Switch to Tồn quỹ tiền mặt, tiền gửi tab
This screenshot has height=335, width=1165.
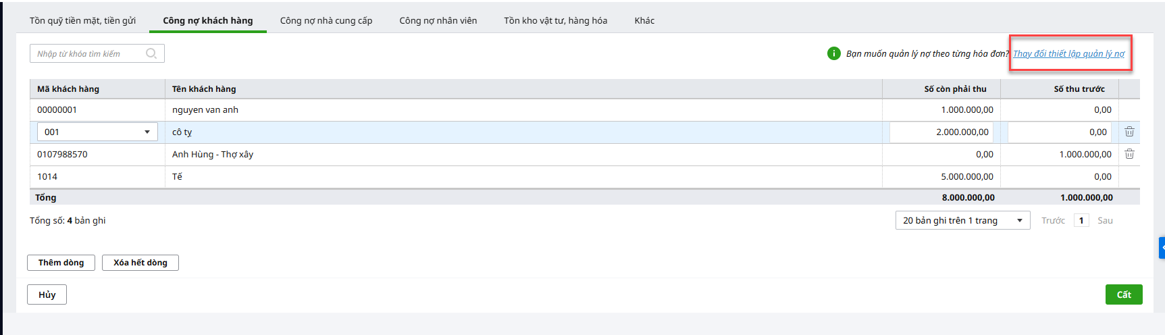(82, 20)
